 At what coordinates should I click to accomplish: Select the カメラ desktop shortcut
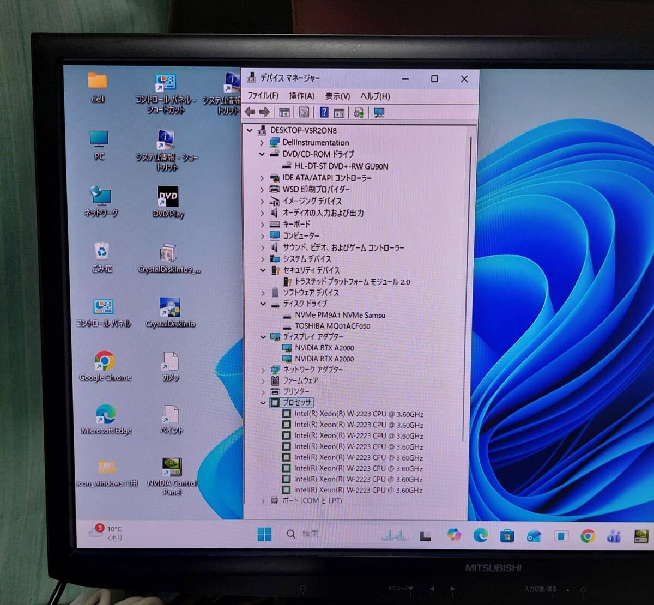(x=171, y=366)
